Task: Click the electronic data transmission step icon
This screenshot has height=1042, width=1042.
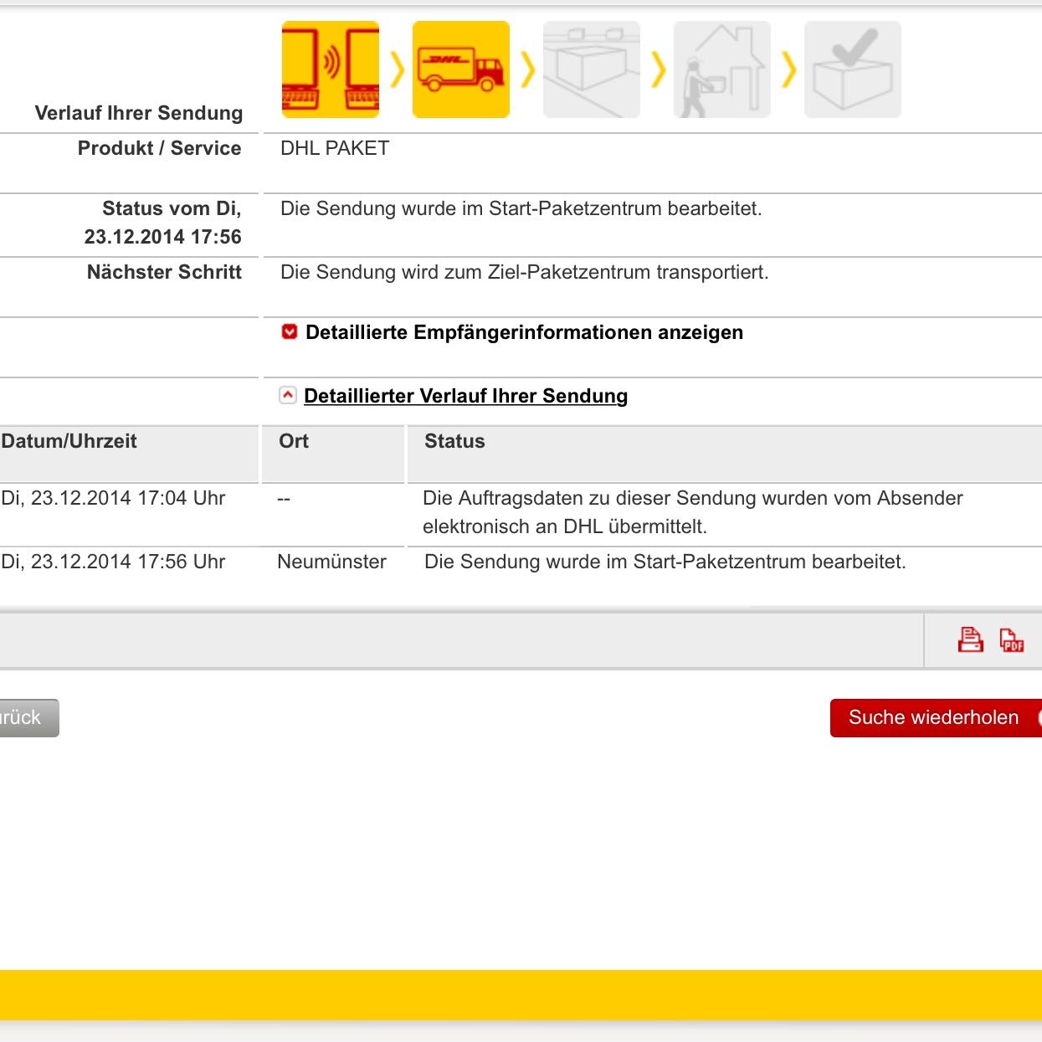Action: [x=330, y=69]
